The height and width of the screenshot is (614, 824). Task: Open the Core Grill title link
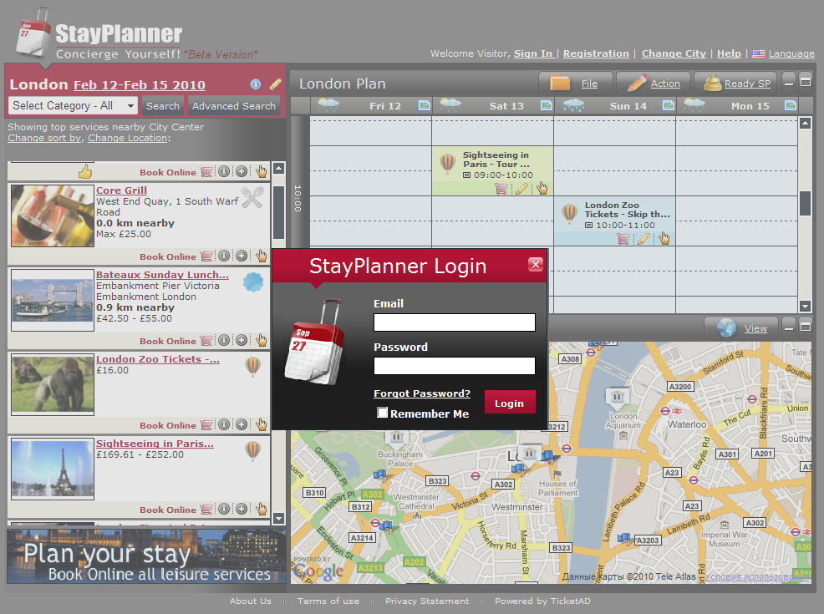121,190
